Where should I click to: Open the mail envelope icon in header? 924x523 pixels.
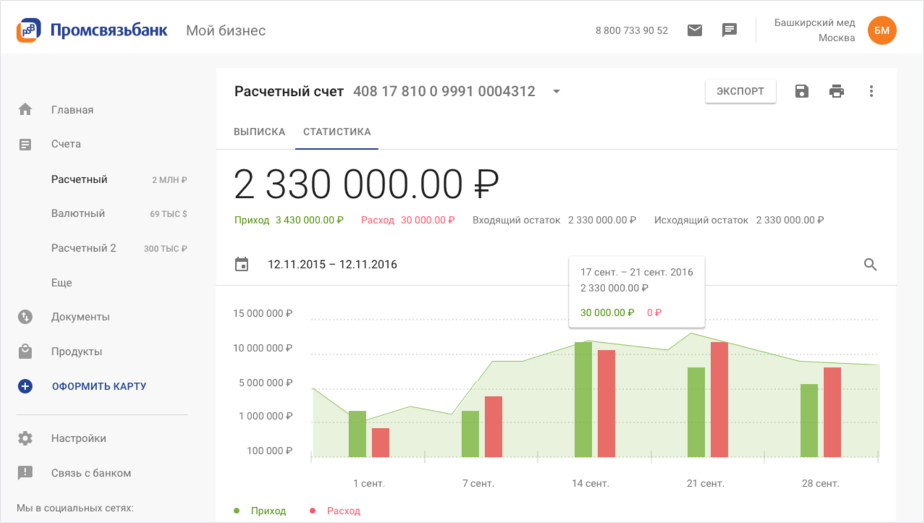pyautogui.click(x=695, y=30)
